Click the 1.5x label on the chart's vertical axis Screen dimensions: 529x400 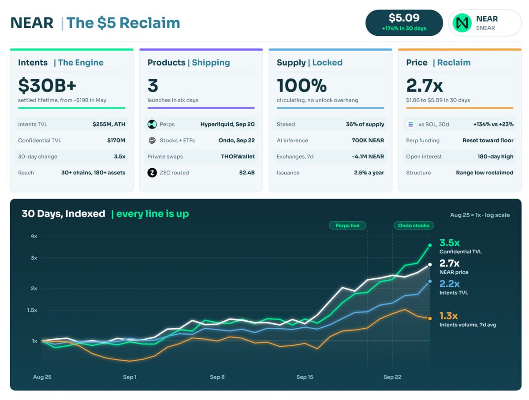(32, 310)
